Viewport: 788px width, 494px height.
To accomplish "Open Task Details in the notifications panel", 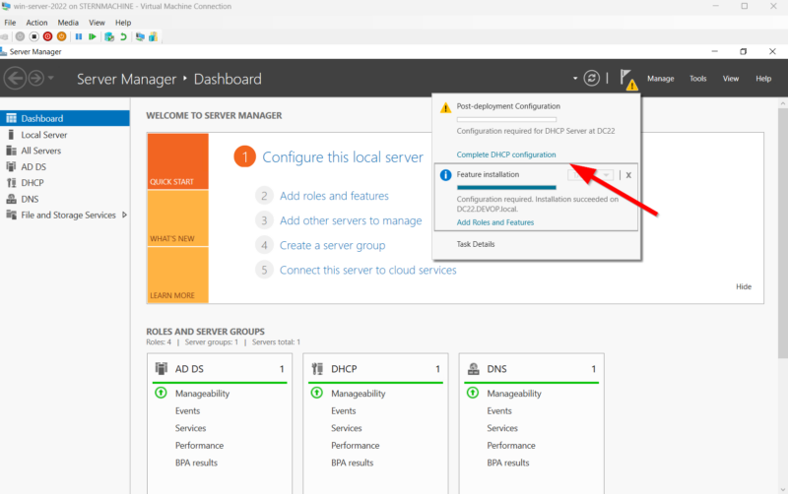I will point(476,244).
